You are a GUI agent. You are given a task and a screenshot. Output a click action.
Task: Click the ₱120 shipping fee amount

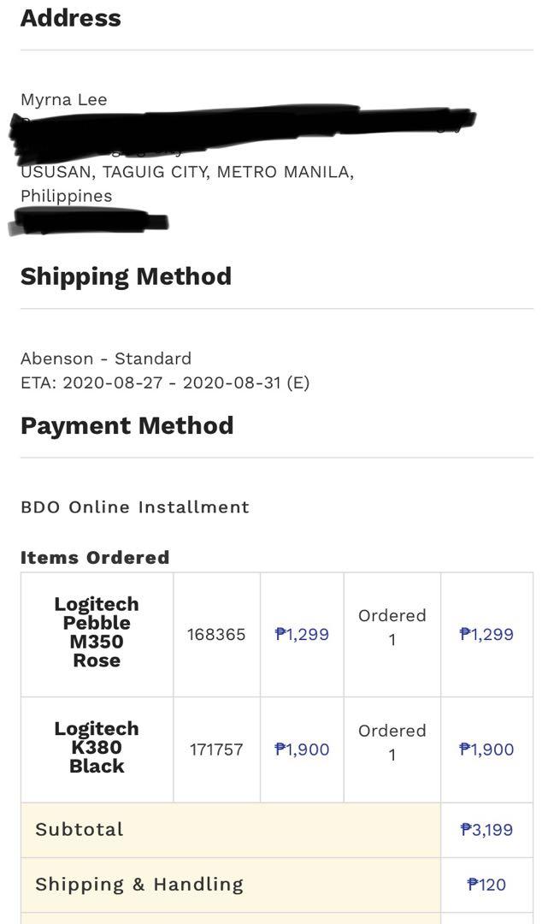(486, 885)
